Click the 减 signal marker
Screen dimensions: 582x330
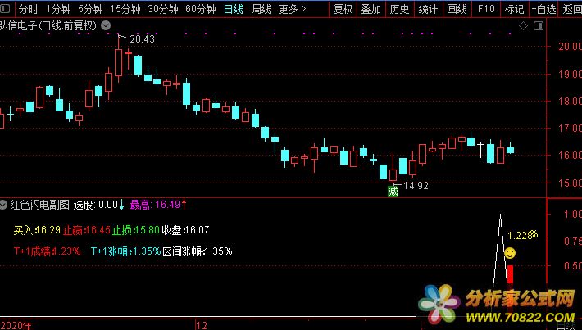pyautogui.click(x=393, y=191)
